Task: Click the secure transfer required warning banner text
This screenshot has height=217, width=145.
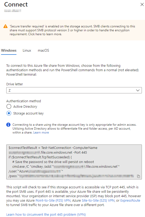Action: (72, 30)
